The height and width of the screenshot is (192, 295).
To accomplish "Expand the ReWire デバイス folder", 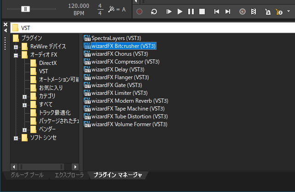I will (16, 47).
